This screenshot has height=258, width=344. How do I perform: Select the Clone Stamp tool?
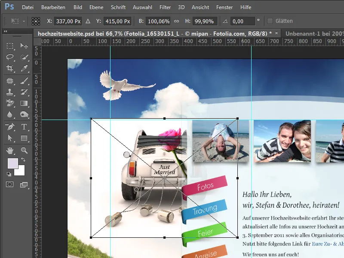[x=10, y=92]
